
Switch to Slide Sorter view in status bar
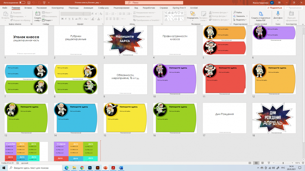(255, 163)
